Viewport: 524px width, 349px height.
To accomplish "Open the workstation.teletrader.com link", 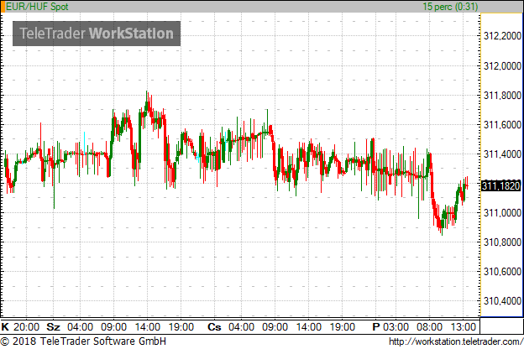I will click(456, 341).
